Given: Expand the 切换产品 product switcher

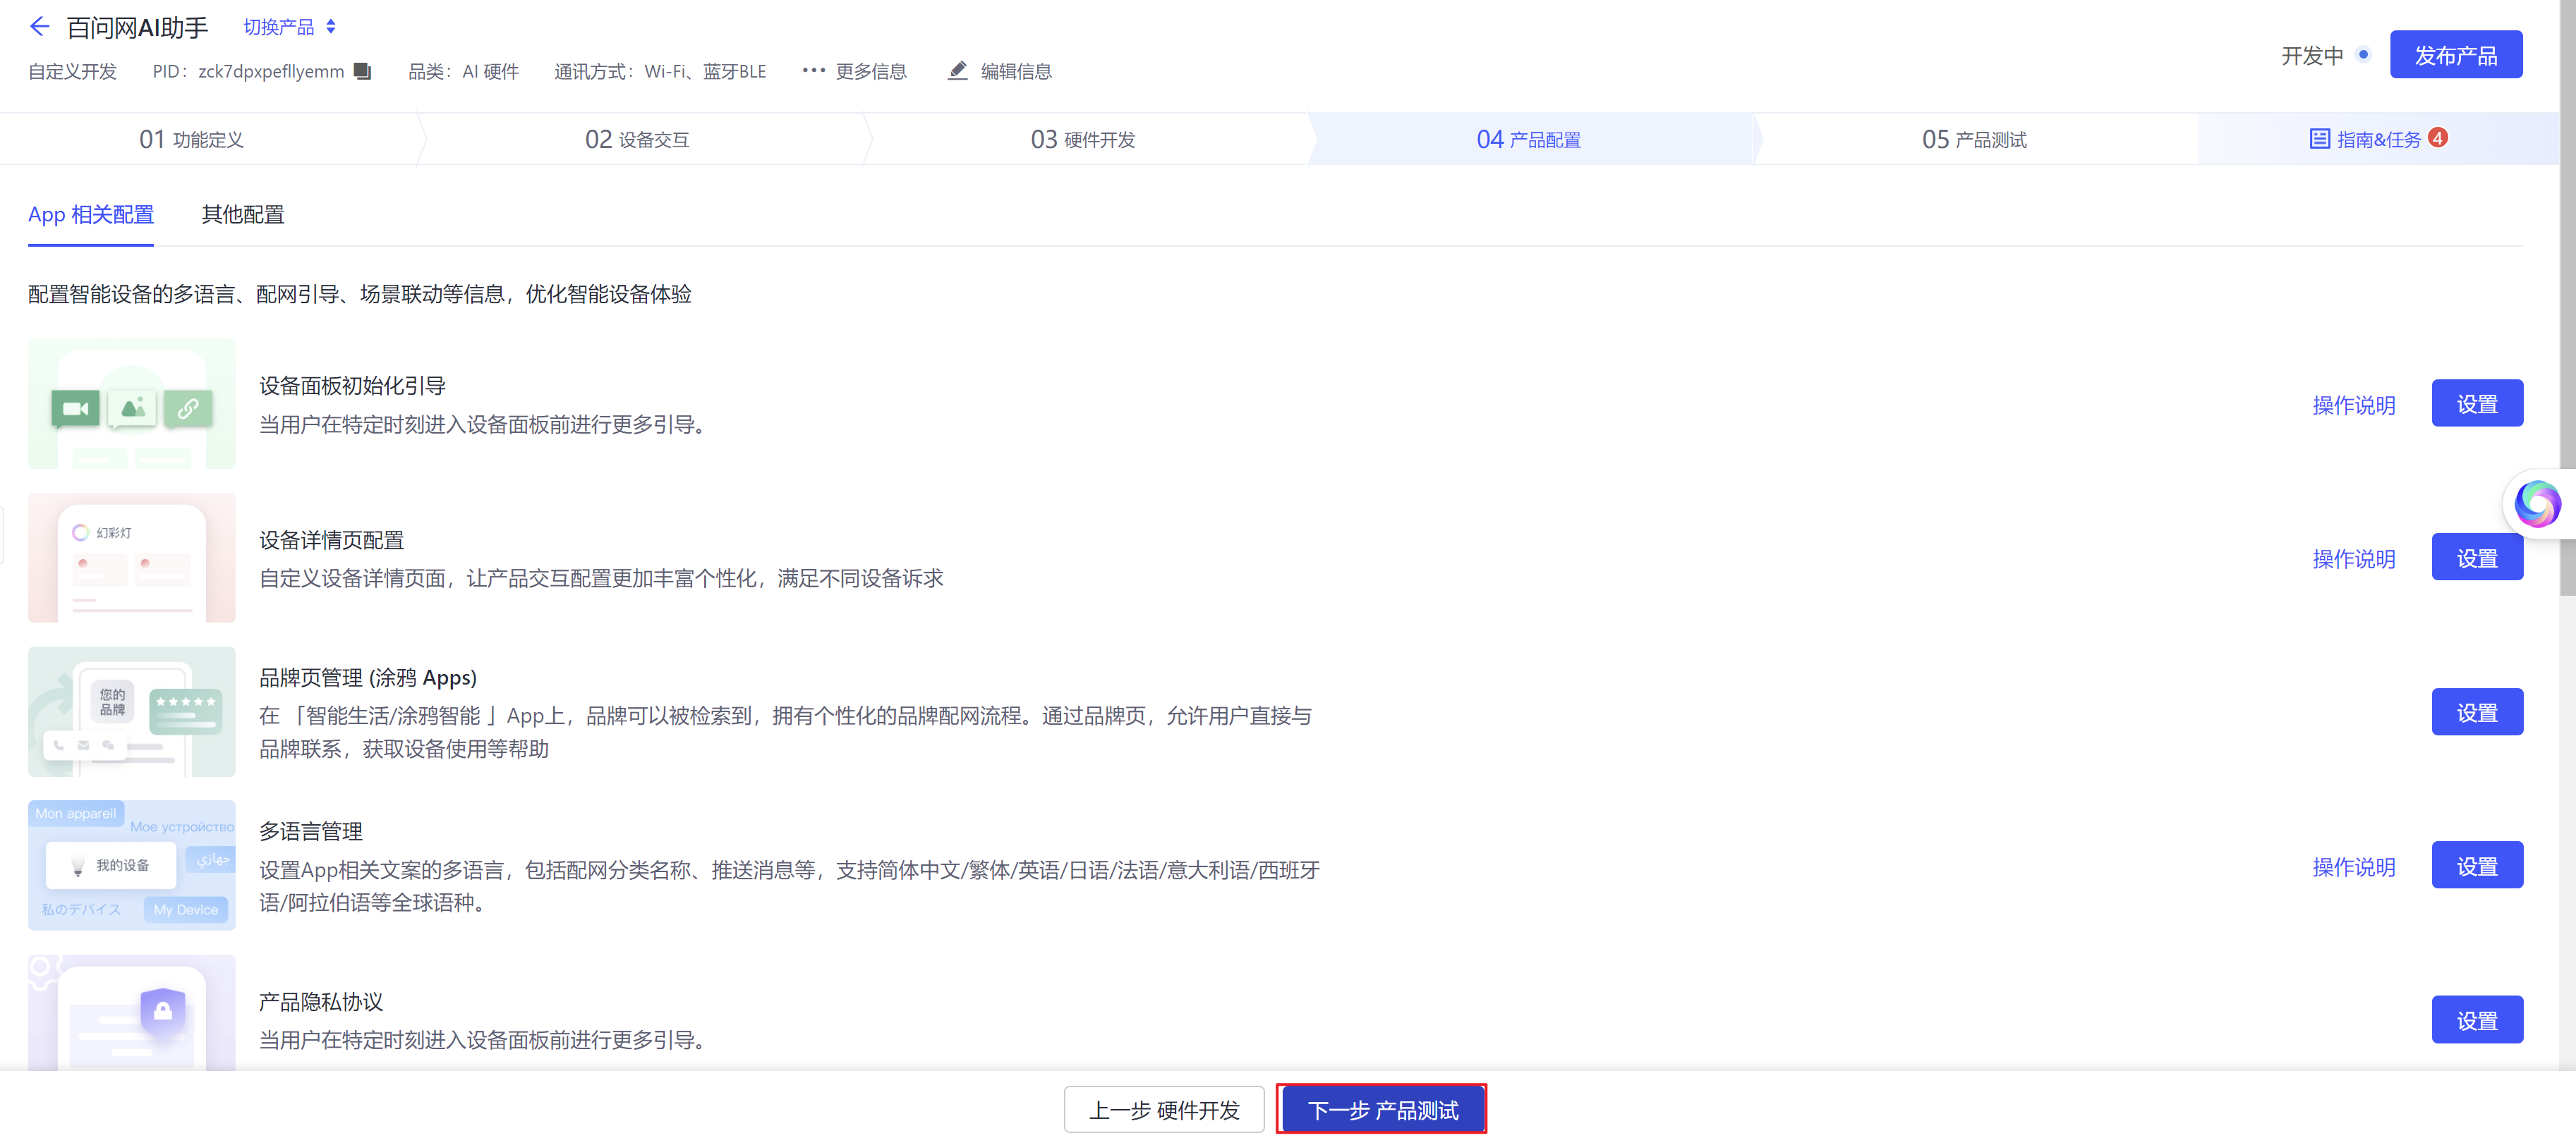Looking at the screenshot, I should pyautogui.click(x=290, y=27).
